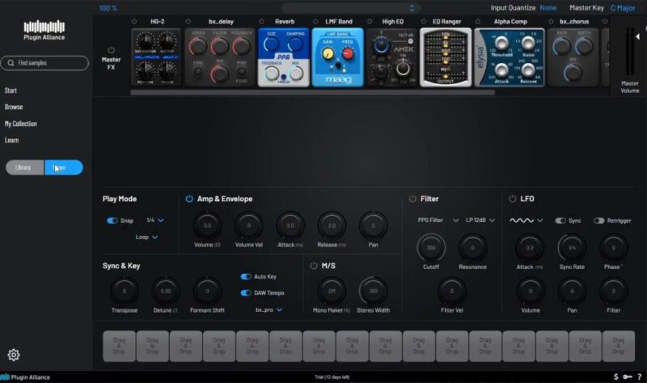Toggle the Master FX power button
Screen dimensions: 647x383
(x=112, y=49)
